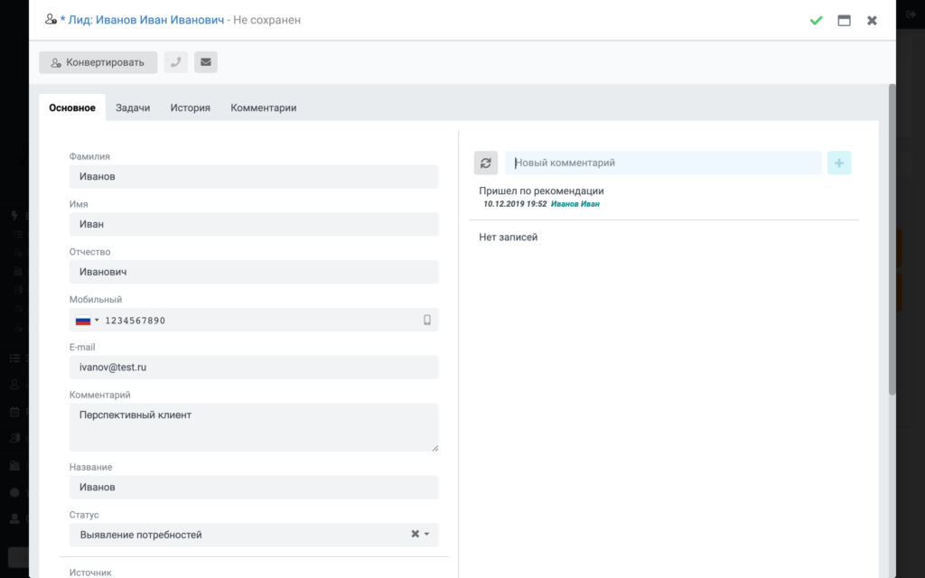The height and width of the screenshot is (578, 925).
Task: Click the Новый комментарий input
Action: click(x=663, y=163)
